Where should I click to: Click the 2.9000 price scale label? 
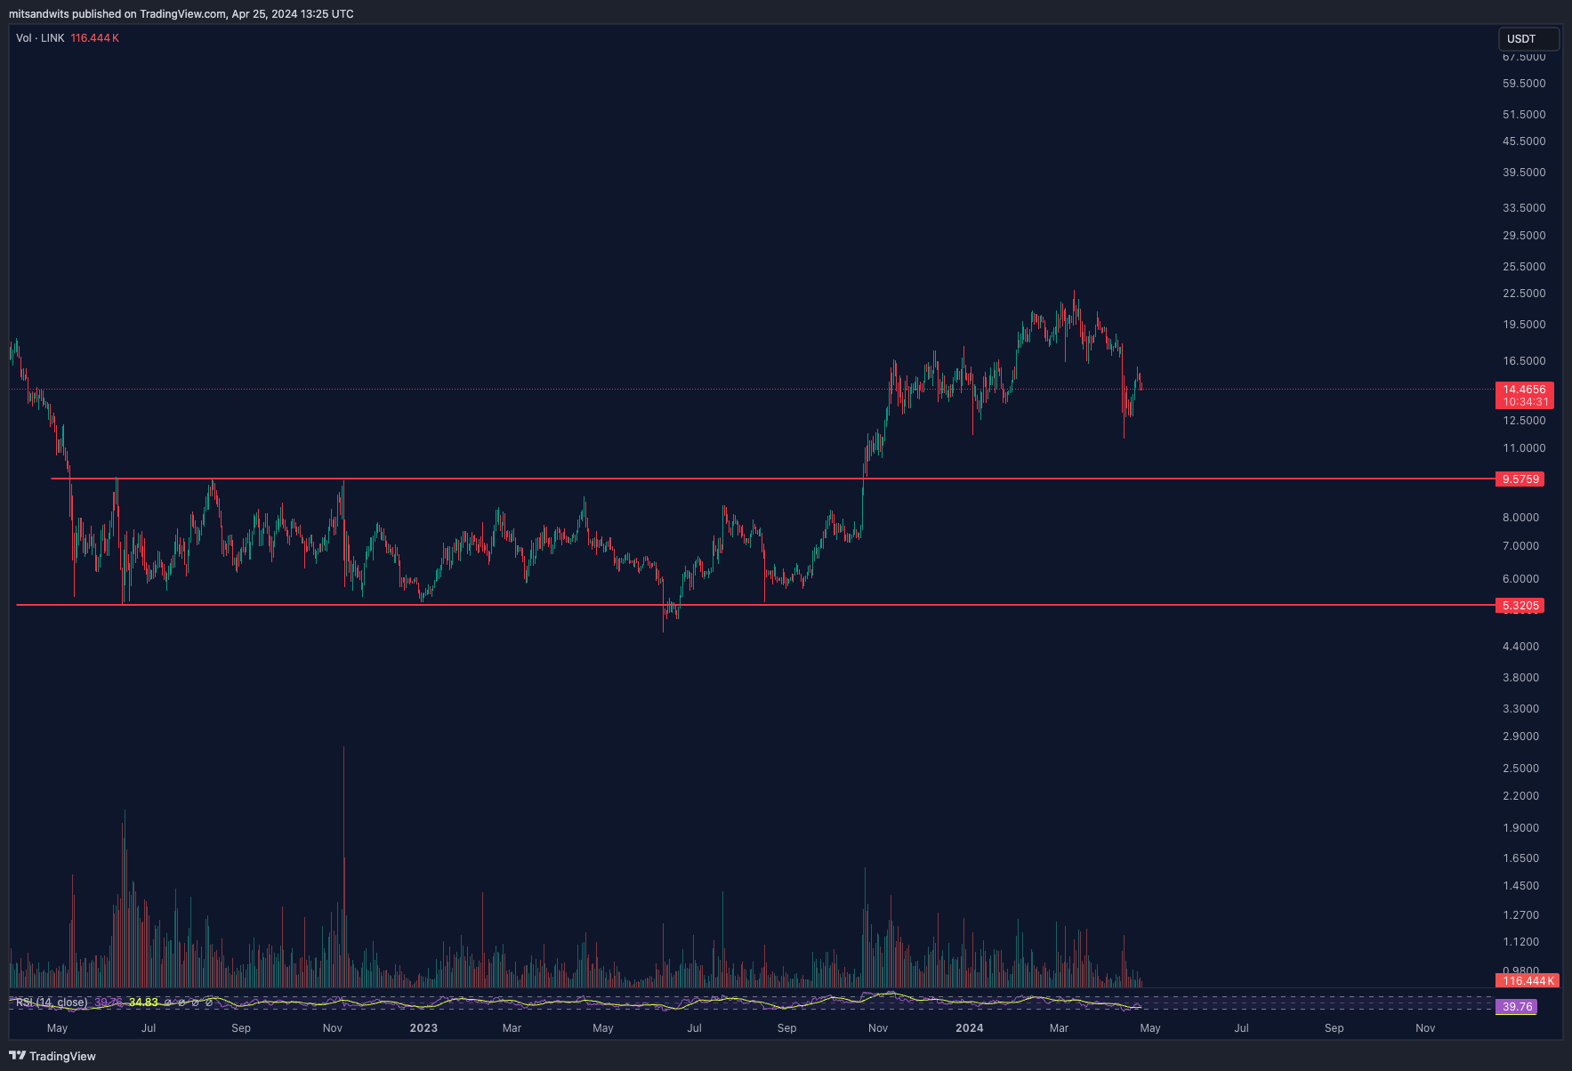click(1520, 737)
